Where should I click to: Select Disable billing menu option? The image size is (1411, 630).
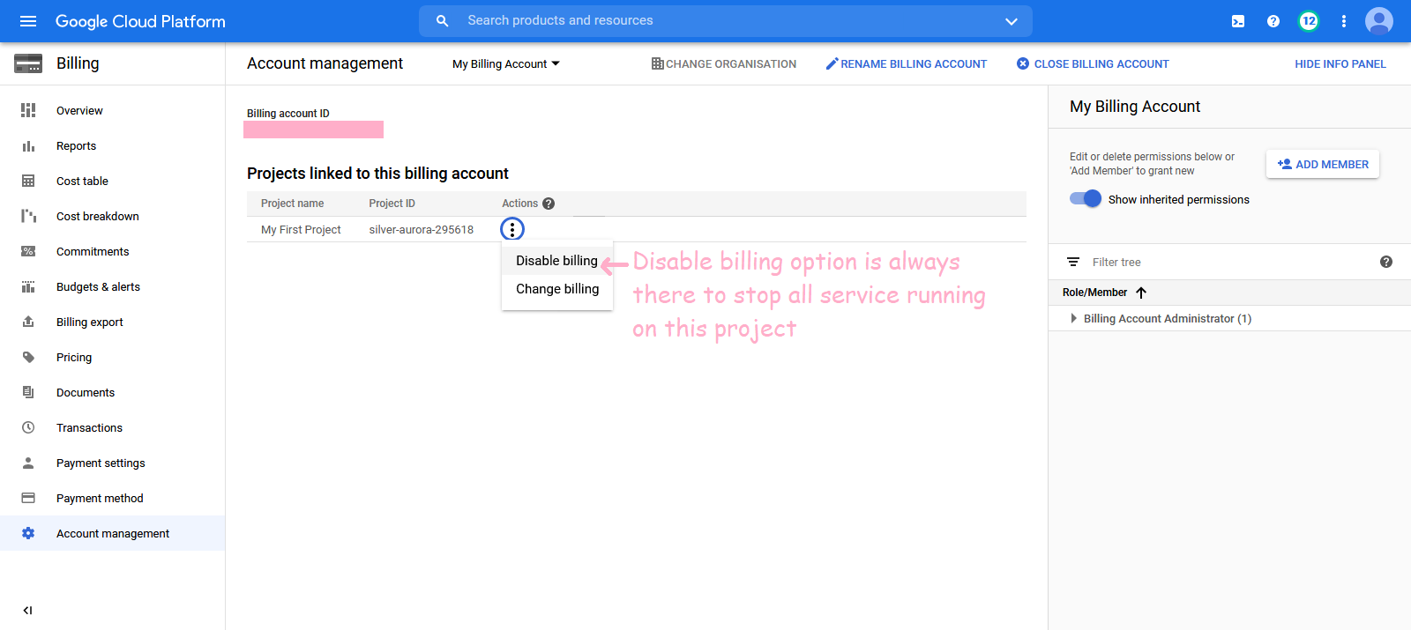tap(556, 261)
